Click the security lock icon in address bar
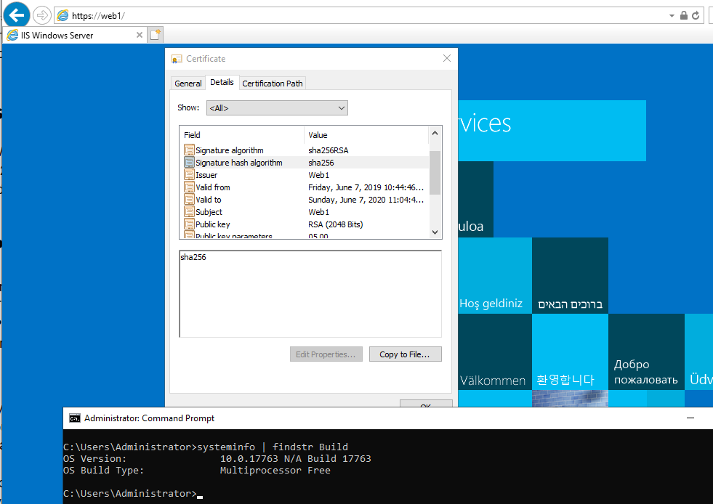 (x=683, y=15)
